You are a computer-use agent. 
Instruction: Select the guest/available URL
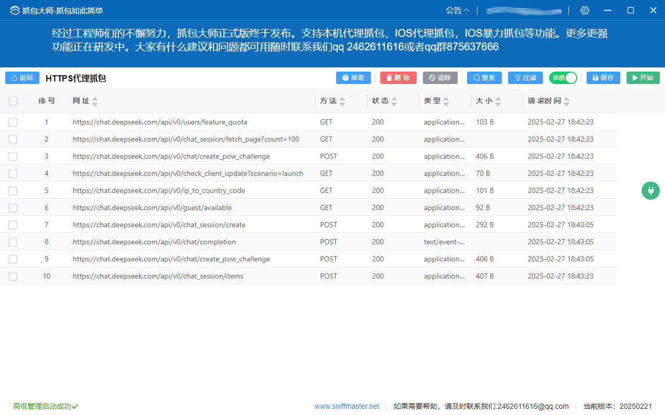coord(152,208)
